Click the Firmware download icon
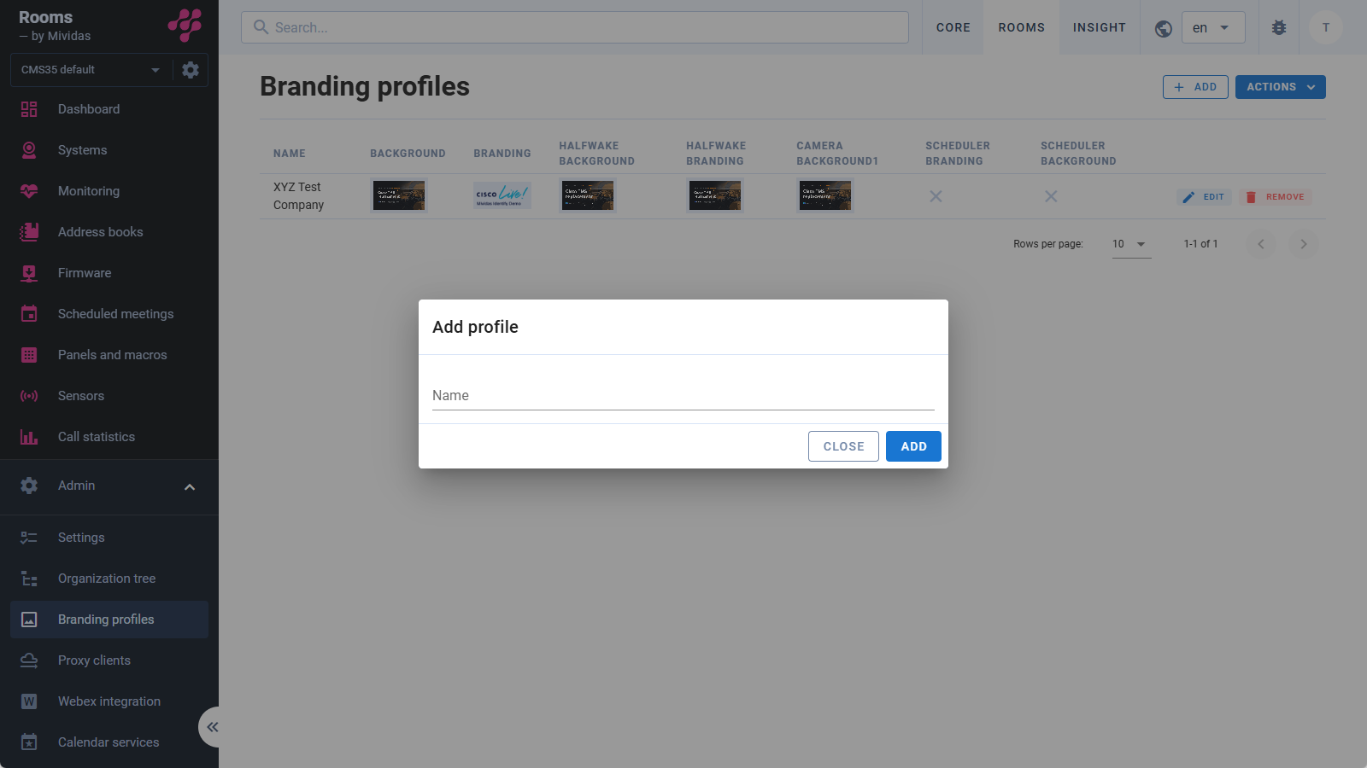Screen dimensions: 1367x768 pyautogui.click(x=29, y=273)
